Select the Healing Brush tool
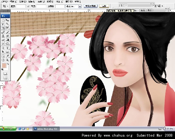Image resolution: width=175 pixels, height=139 pixels. pos(3,32)
